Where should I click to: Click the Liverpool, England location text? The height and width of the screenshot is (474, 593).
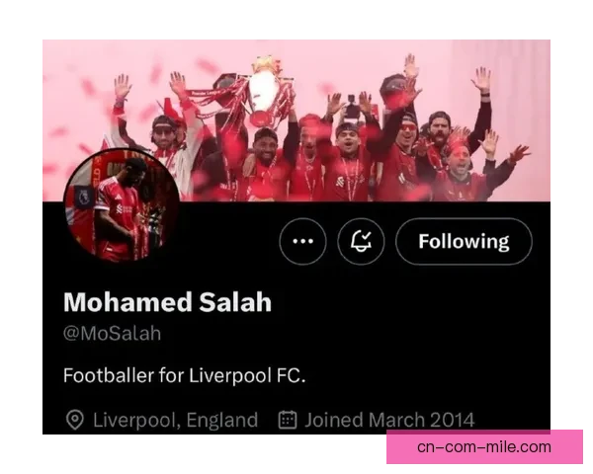[x=176, y=420]
